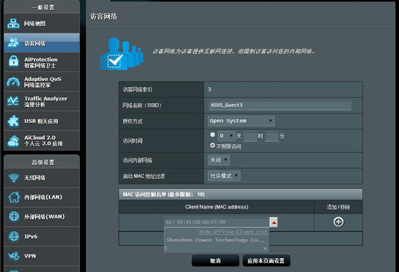Image resolution: width=399 pixels, height=272 pixels.
Task: Click the Apply page settings (应用本页面设置) button
Action: [266, 261]
